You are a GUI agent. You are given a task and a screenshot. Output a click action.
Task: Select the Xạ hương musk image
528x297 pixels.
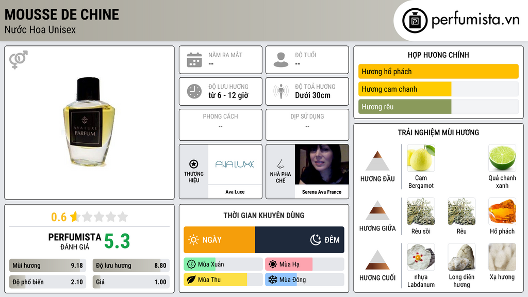(x=502, y=257)
